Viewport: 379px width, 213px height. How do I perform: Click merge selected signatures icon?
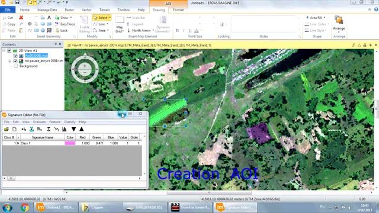pos(39,129)
